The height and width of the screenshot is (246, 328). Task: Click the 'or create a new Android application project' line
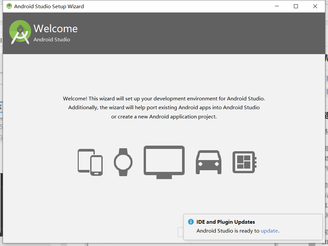tap(164, 117)
